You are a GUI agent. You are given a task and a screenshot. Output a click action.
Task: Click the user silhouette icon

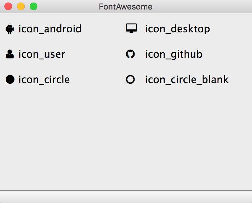coord(10,54)
